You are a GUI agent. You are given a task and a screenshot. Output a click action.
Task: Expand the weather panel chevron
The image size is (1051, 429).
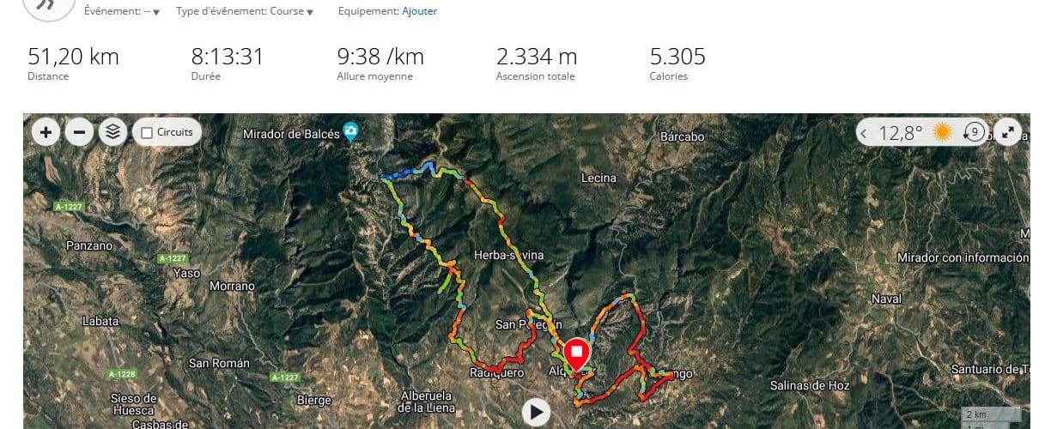pyautogui.click(x=864, y=133)
